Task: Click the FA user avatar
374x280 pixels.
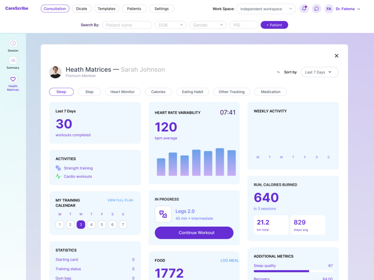Action: click(x=329, y=9)
